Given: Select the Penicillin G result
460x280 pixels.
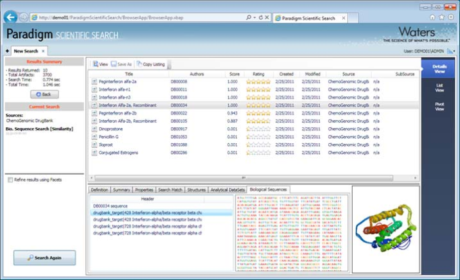Looking at the screenshot, I should coord(253,137).
